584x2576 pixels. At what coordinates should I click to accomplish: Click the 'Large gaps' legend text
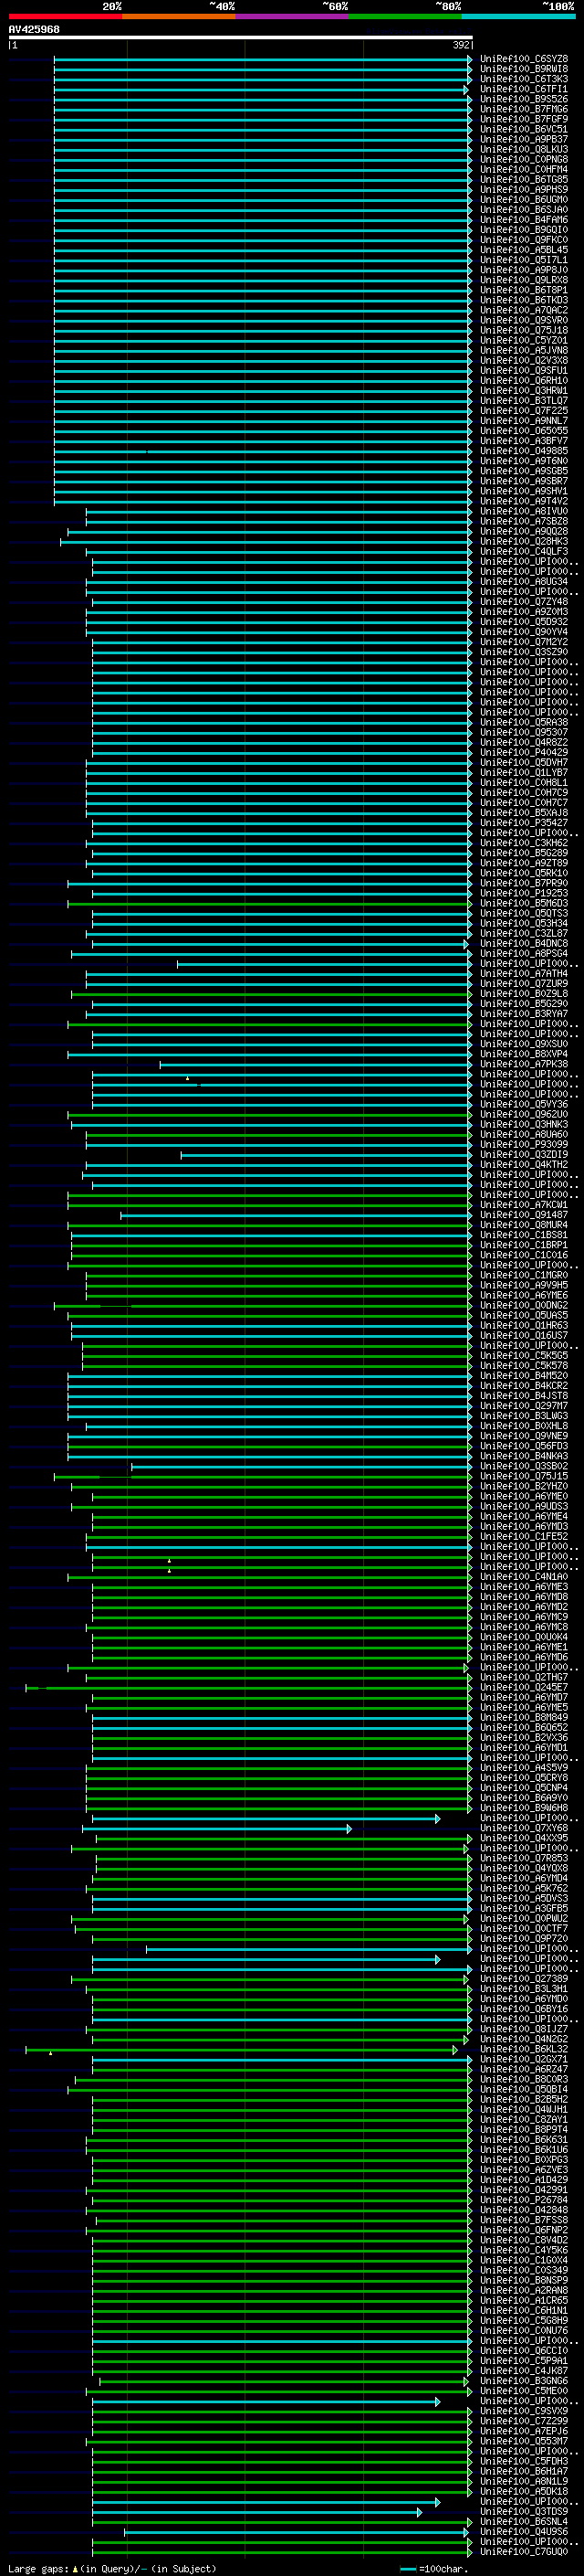pos(38,2568)
